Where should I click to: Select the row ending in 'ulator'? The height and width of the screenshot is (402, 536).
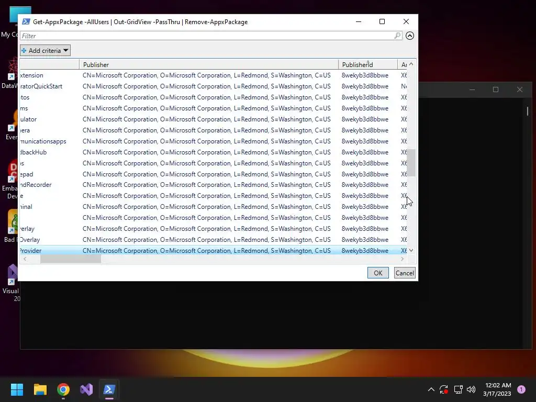214,119
